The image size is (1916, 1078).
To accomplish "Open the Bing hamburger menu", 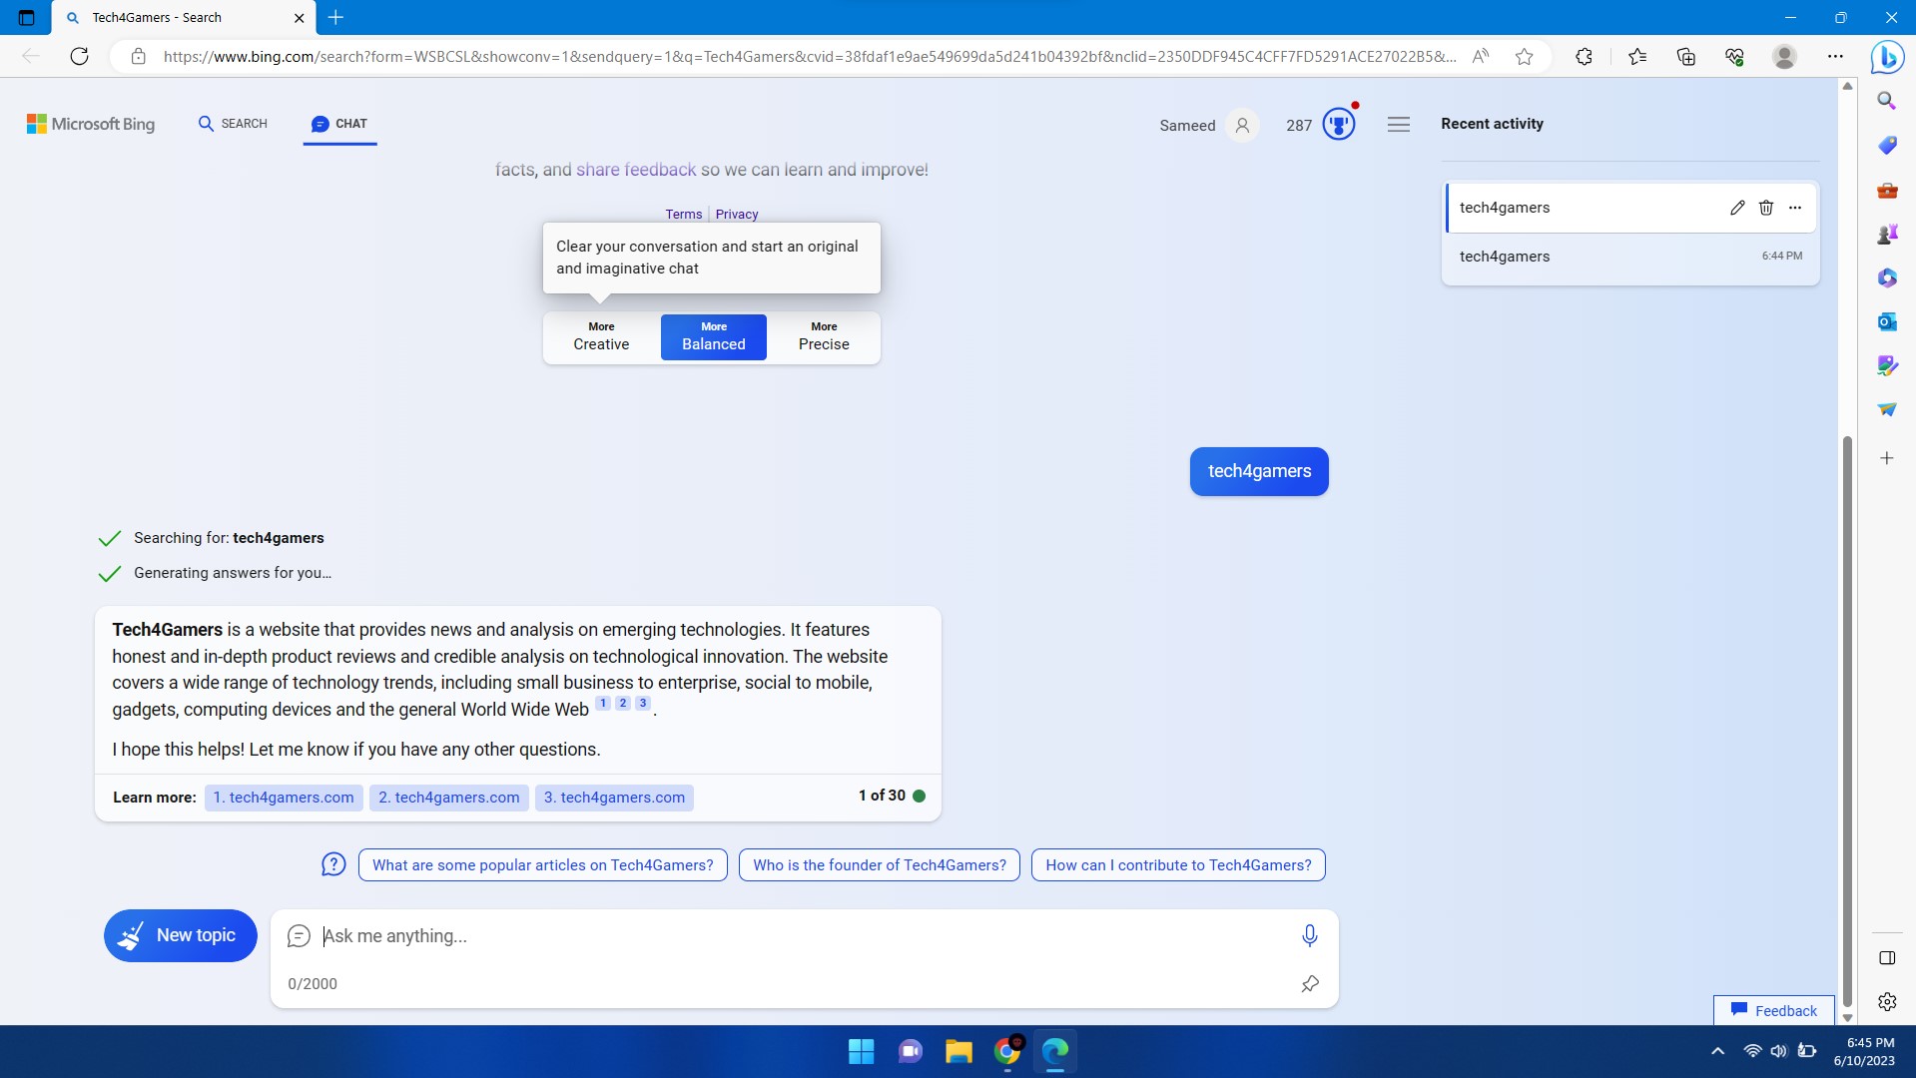I will pos(1398,125).
